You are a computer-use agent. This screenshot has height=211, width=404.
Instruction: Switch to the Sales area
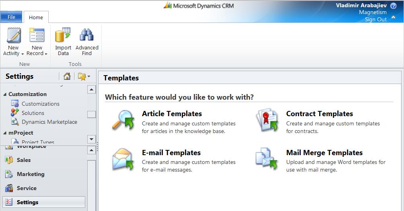pyautogui.click(x=24, y=160)
